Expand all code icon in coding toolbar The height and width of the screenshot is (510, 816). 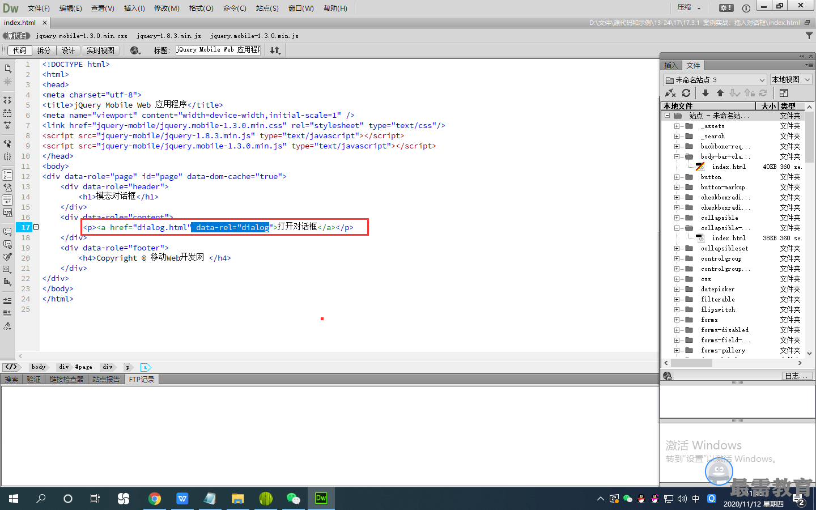tap(7, 125)
